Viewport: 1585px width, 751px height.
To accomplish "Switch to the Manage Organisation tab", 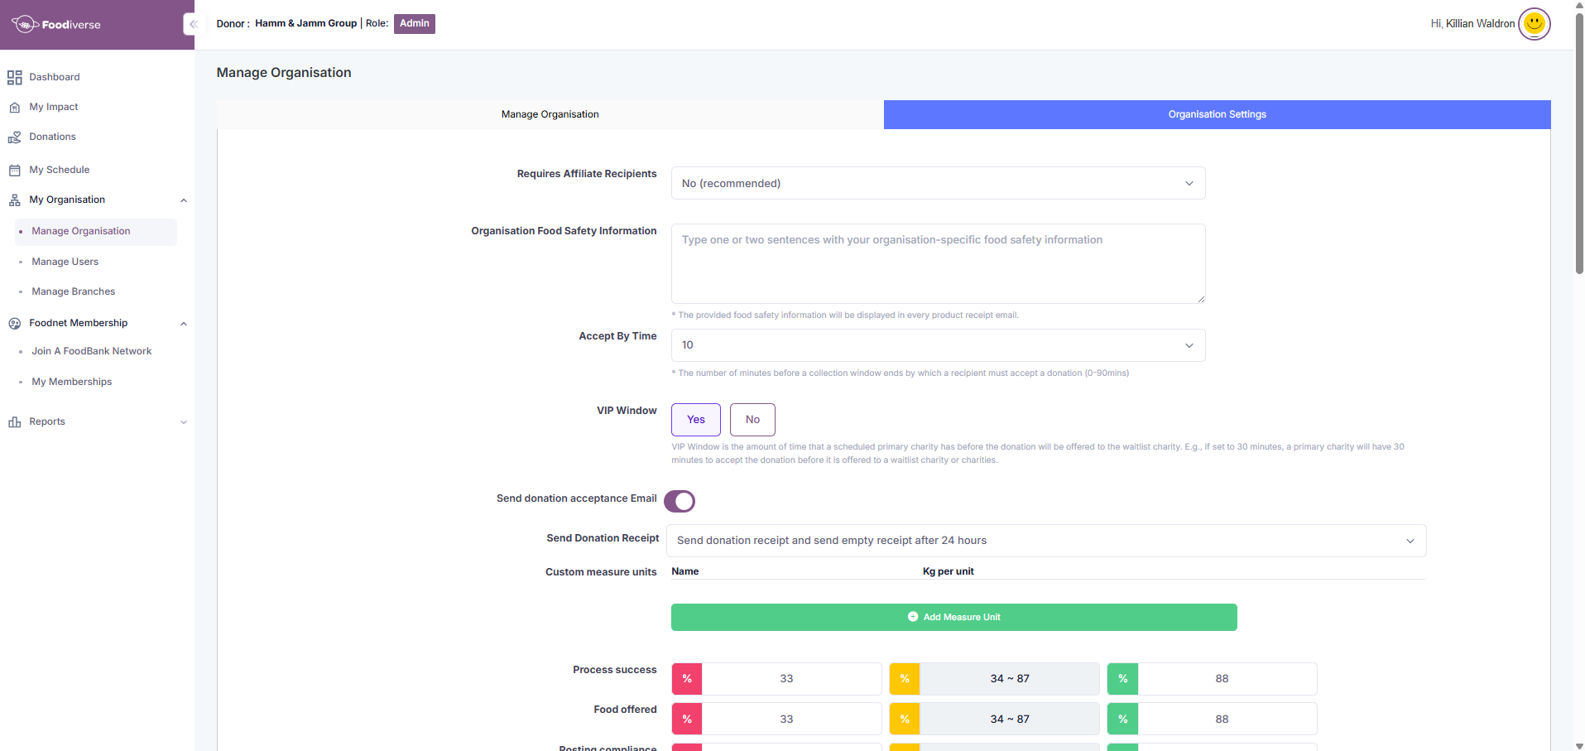I will point(550,115).
